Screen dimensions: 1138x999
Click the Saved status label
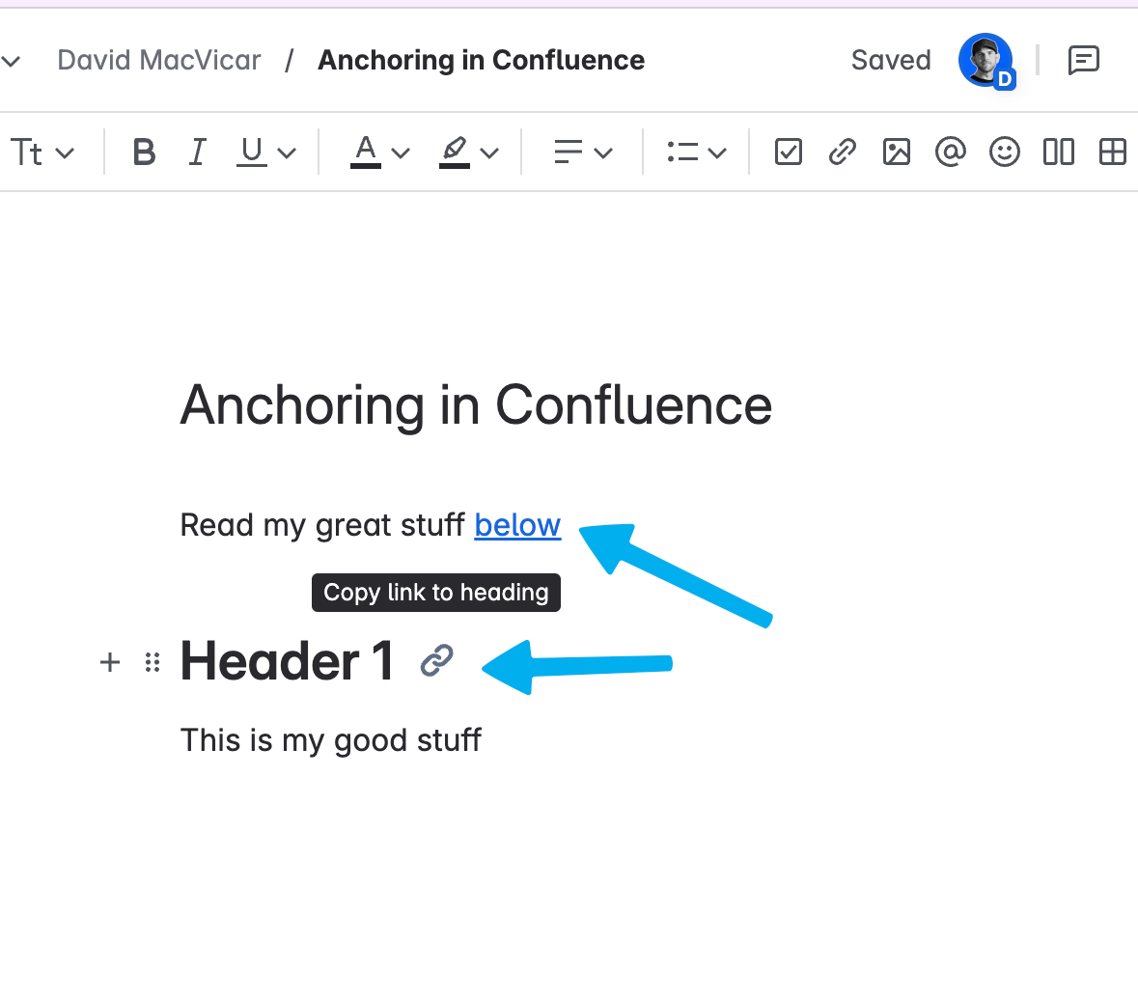[x=891, y=60]
